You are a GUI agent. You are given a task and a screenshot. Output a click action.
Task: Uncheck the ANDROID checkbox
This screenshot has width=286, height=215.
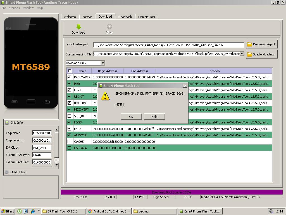(x=69, y=135)
